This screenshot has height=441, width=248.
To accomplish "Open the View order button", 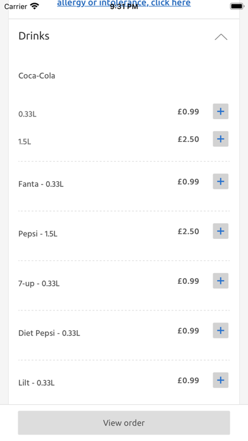I will point(124,423).
